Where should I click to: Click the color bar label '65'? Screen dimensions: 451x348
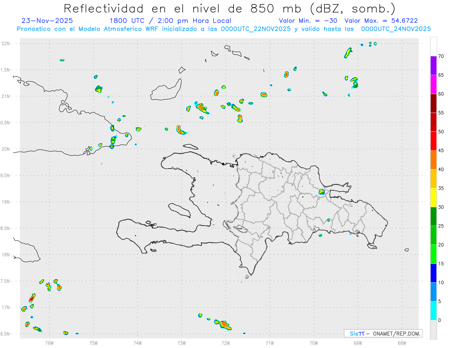441,75
